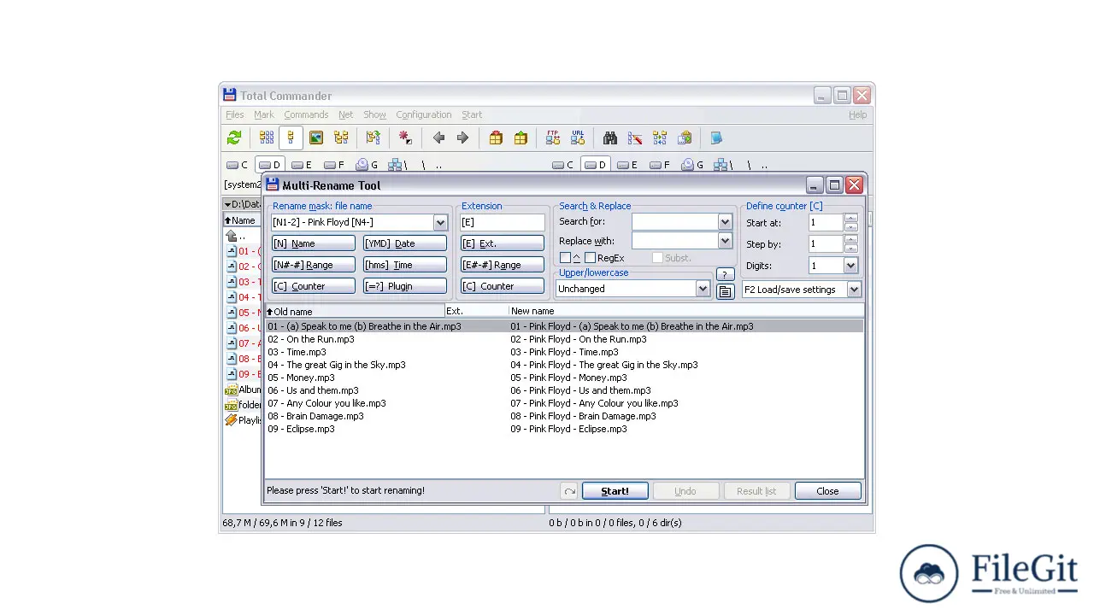Toggle the case sensitive (^) checkbox
Viewport: 1094px width, 615px height.
pos(565,258)
